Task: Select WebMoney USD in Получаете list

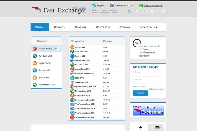Action: (x=97, y=60)
